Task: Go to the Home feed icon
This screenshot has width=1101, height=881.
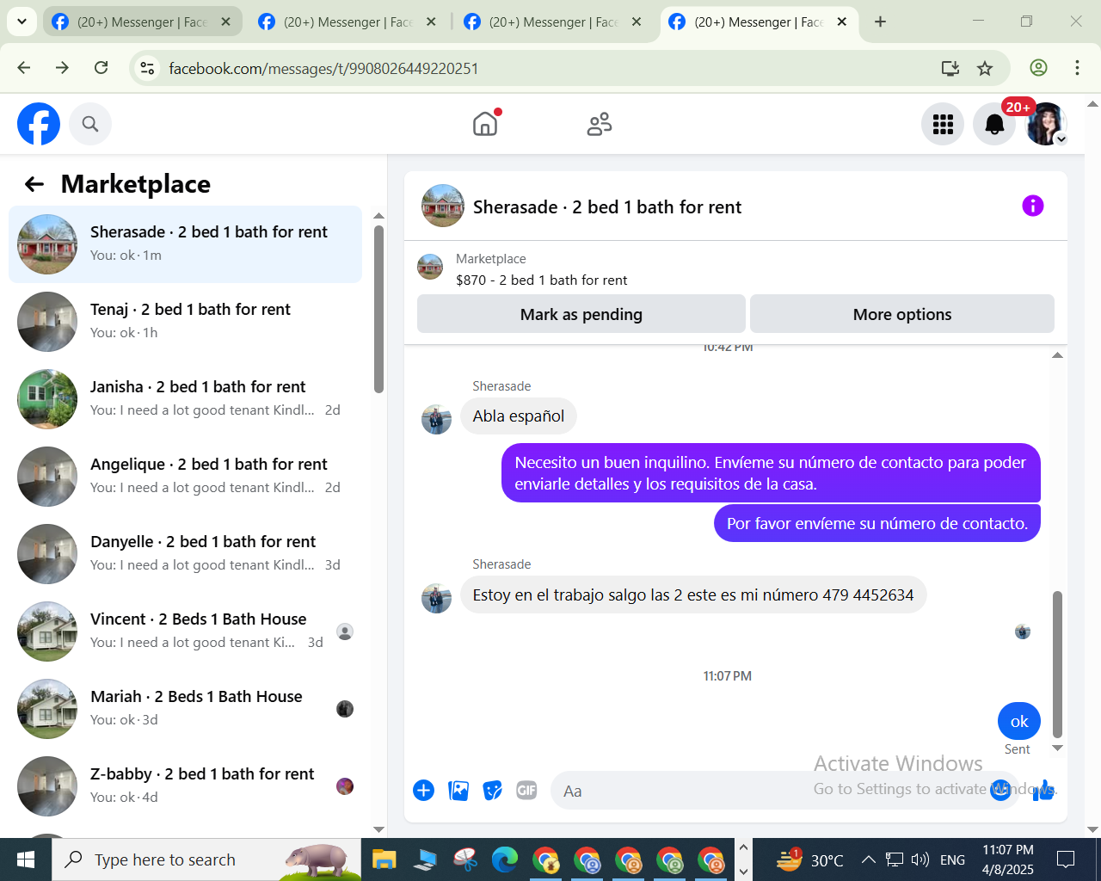Action: click(485, 124)
